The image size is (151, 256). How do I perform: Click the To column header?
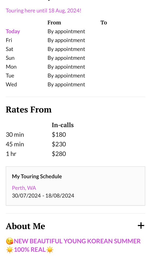pyautogui.click(x=104, y=22)
